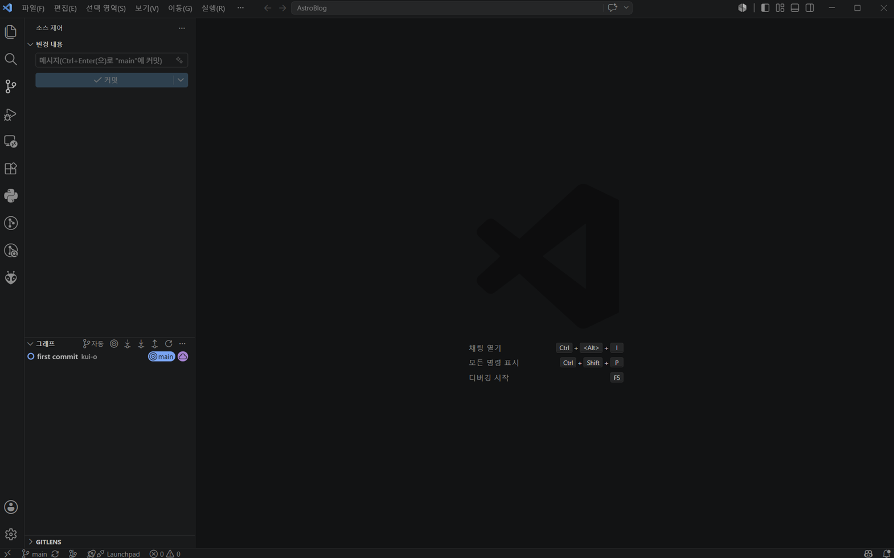The image size is (894, 558).
Task: Open the commit button dropdown arrow
Action: (181, 80)
